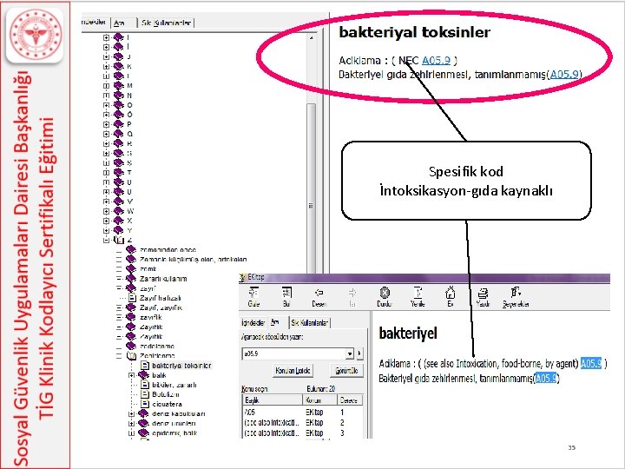Switch to İçindekiler tab in the upper window

pyautogui.click(x=95, y=22)
